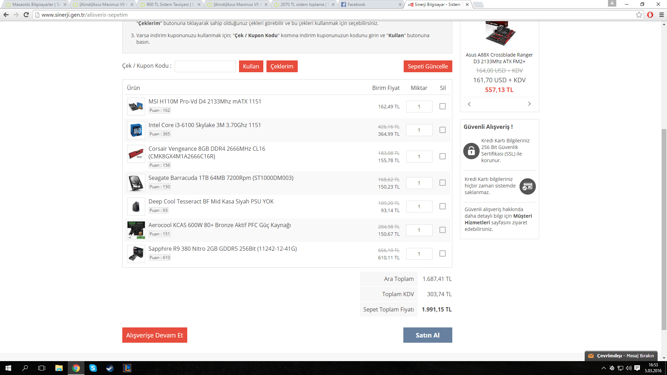Bookmark this page with star icon
The image size is (667, 375).
pyautogui.click(x=639, y=15)
